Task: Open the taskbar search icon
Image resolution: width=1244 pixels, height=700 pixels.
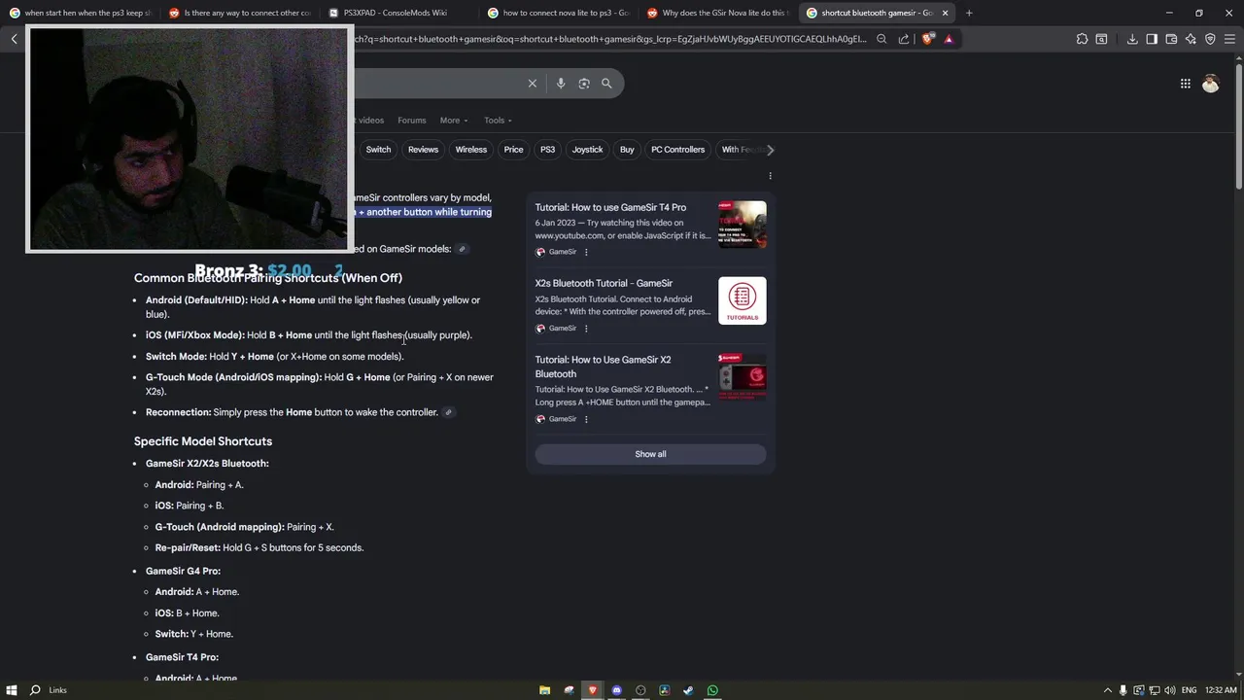Action: click(35, 690)
